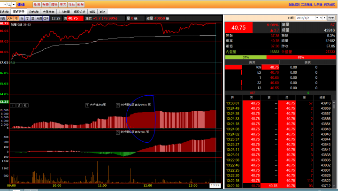Click the date field showing 2018/1/2
Image resolution: width=338 pixels, height=191 pixels.
click(x=306, y=18)
